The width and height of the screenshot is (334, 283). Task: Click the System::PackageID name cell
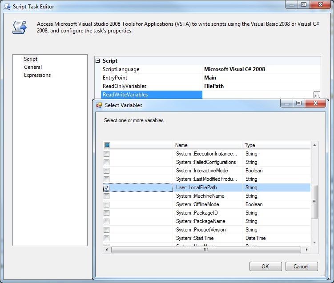point(207,213)
